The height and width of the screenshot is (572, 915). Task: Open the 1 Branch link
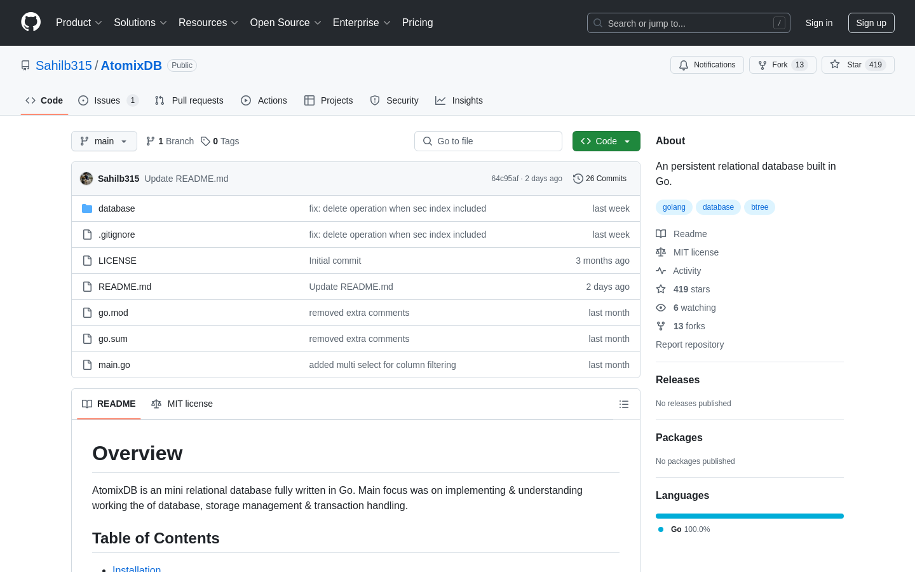point(170,141)
